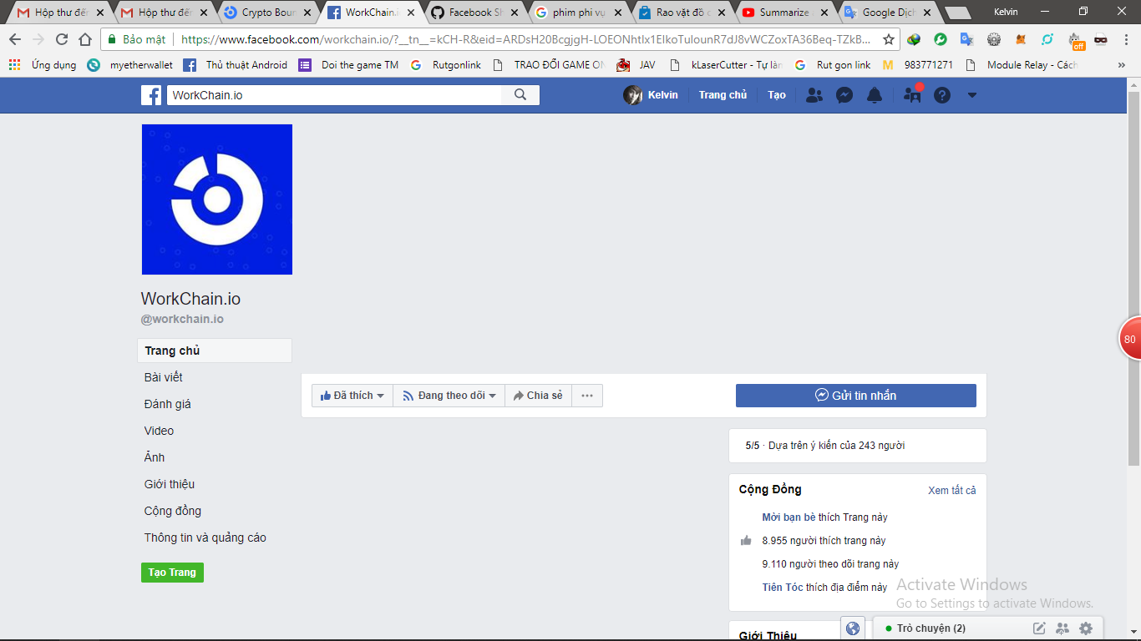Switch to the GitHub Facebook tab

pos(474,13)
